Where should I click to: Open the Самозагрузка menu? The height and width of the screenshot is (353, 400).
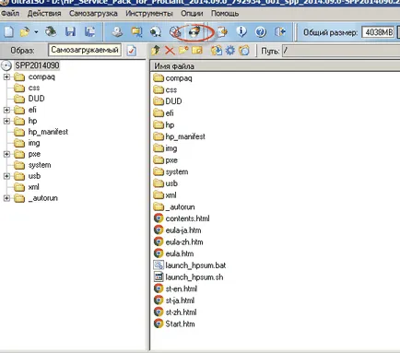coord(93,14)
